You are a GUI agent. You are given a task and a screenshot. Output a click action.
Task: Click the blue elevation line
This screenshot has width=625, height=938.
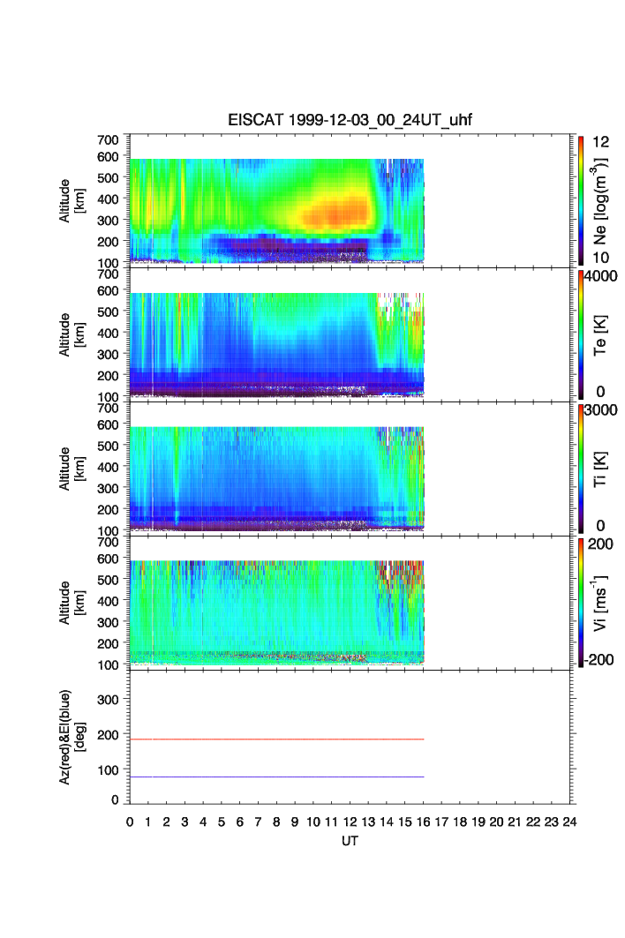[x=276, y=777]
